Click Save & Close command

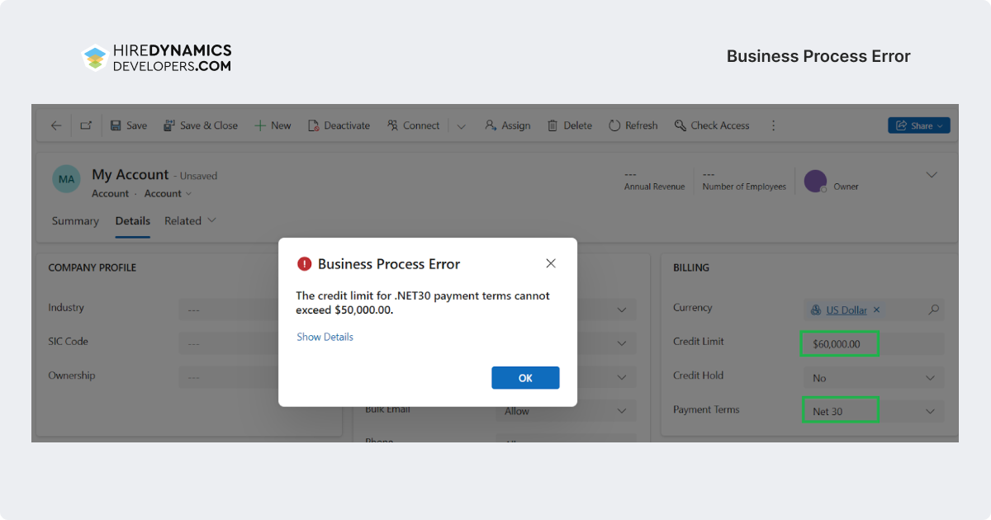[201, 125]
